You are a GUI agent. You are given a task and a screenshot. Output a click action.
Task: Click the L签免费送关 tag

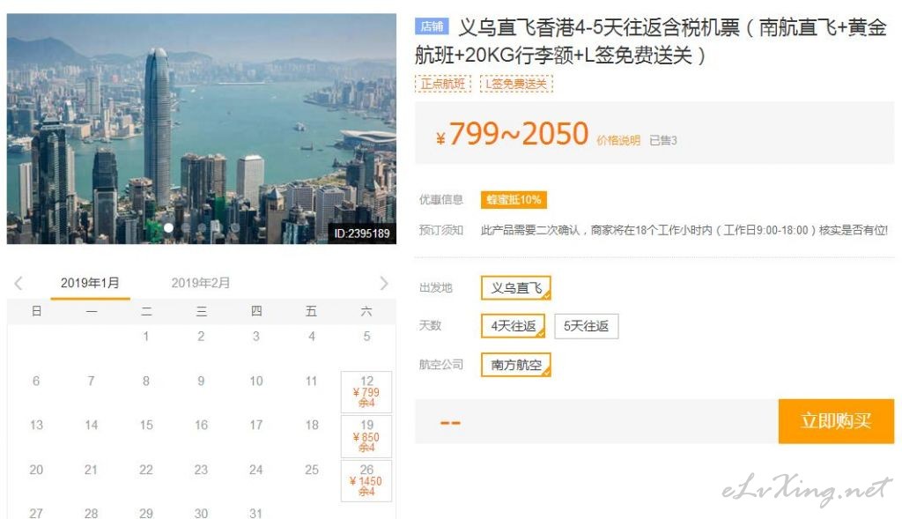[516, 84]
